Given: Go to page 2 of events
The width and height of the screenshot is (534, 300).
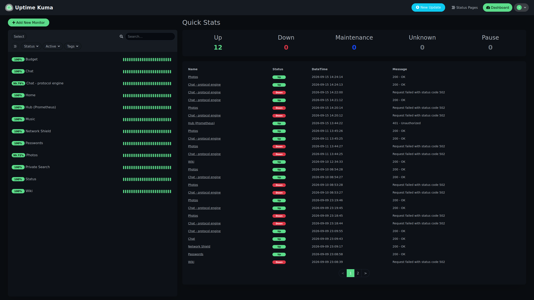Looking at the screenshot, I should coord(358,273).
